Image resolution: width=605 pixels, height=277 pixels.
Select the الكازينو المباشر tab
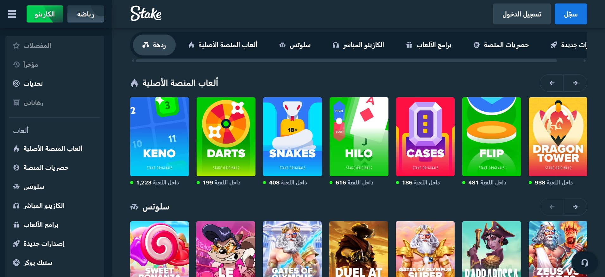358,45
